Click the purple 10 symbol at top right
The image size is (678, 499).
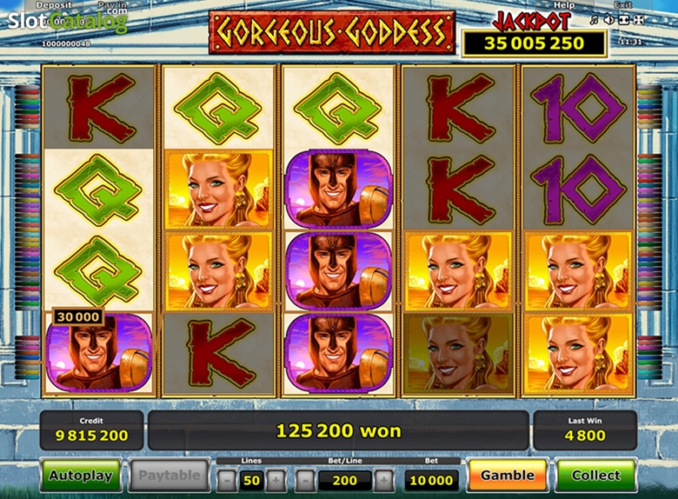point(578,108)
